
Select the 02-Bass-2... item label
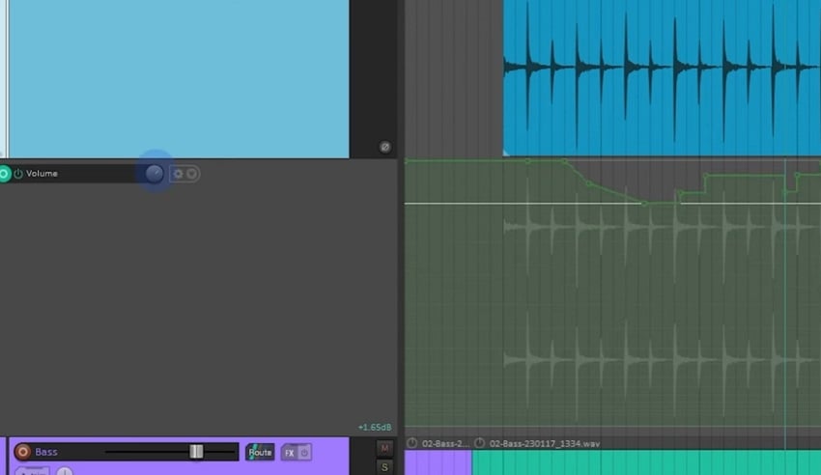click(445, 443)
